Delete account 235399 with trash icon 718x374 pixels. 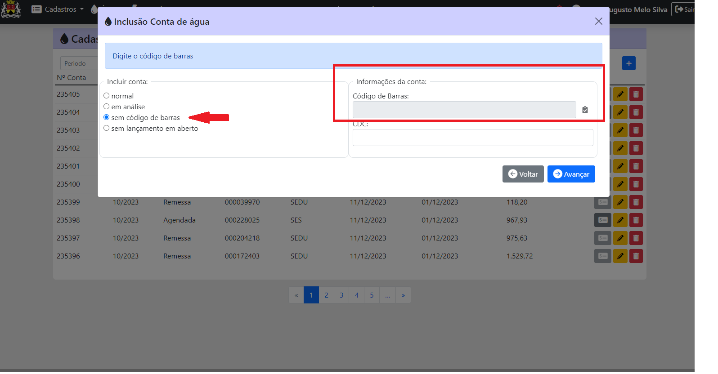pos(636,202)
